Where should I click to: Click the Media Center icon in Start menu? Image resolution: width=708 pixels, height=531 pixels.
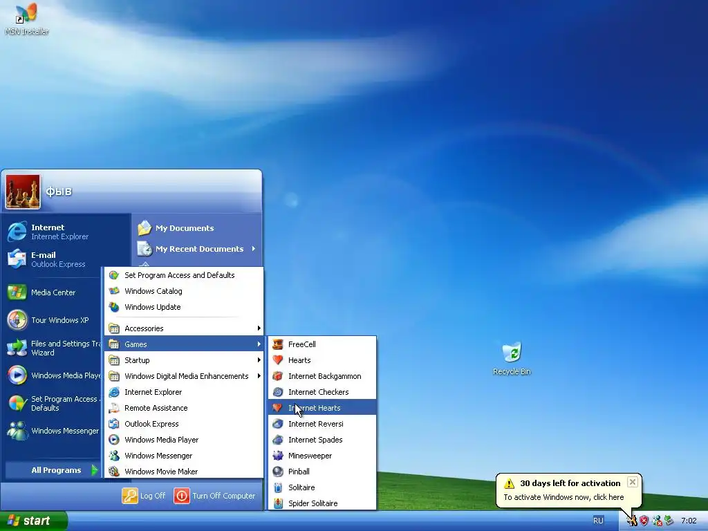(17, 292)
